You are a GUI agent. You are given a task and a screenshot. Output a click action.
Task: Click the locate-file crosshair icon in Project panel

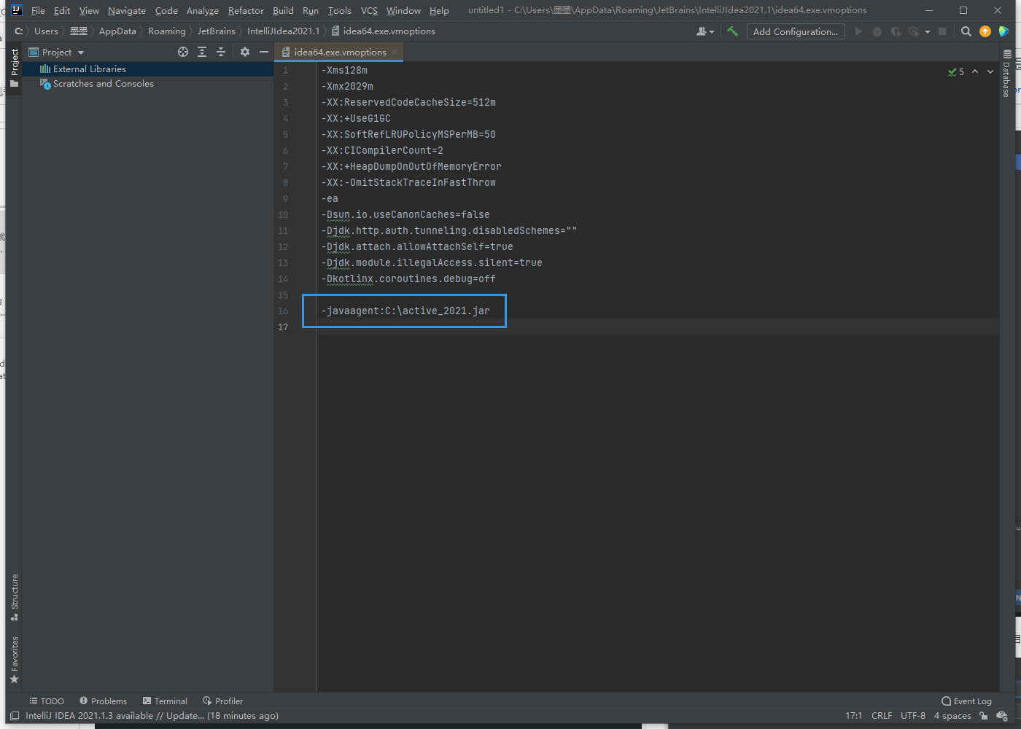coord(183,52)
